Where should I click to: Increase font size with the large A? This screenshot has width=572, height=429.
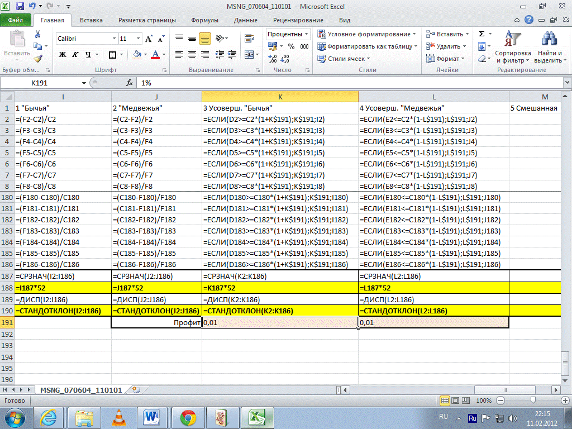[149, 39]
